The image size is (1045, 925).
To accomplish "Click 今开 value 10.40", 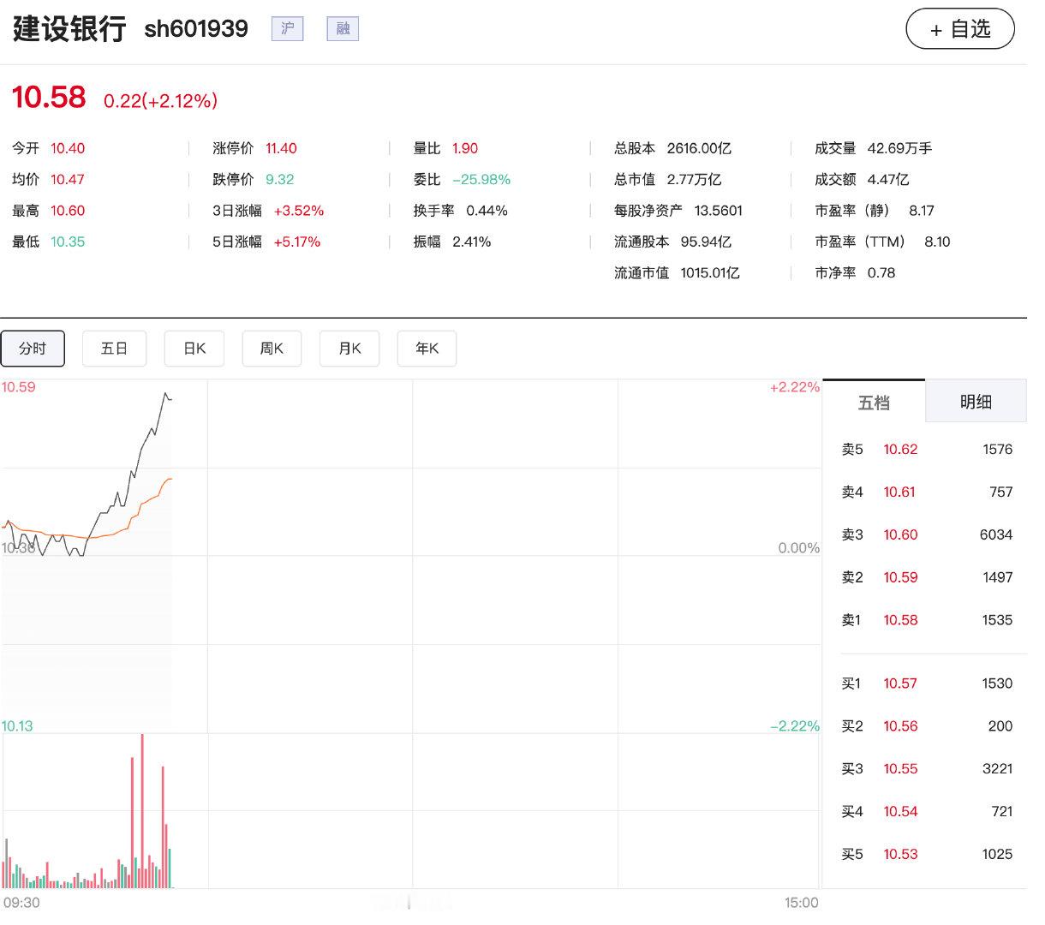I will [68, 148].
